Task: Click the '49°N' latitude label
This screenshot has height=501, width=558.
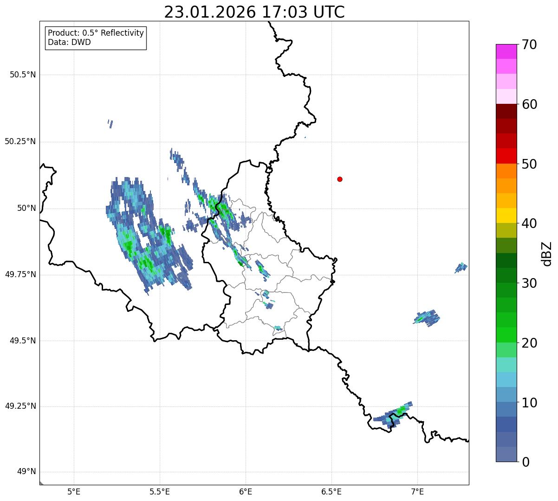Action: tap(26, 472)
